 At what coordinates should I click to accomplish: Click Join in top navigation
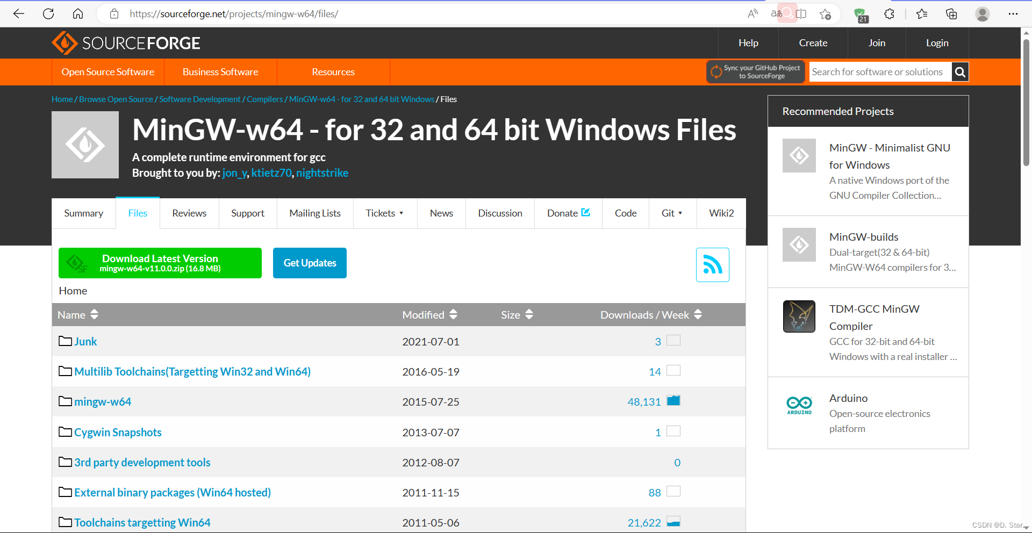point(877,43)
